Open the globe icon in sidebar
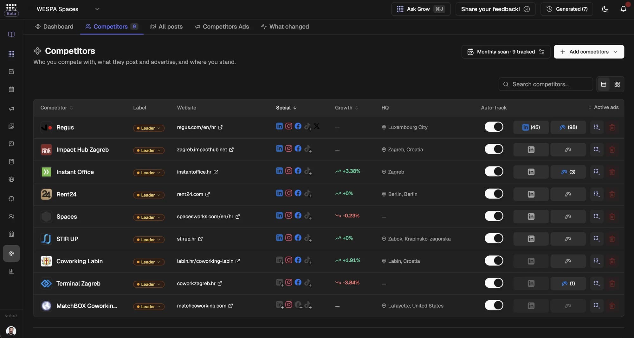 click(x=11, y=179)
